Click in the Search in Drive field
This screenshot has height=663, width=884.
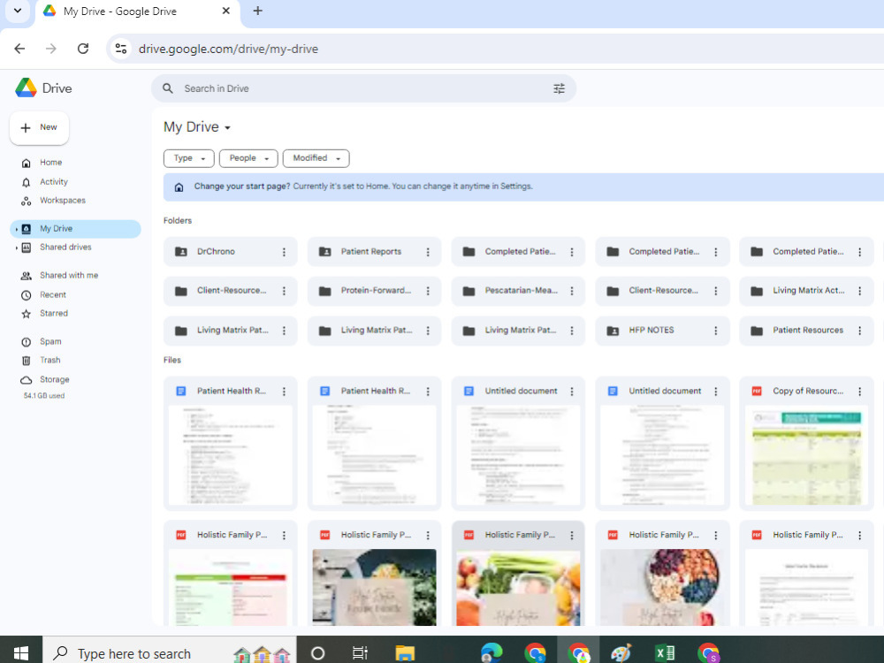[363, 88]
